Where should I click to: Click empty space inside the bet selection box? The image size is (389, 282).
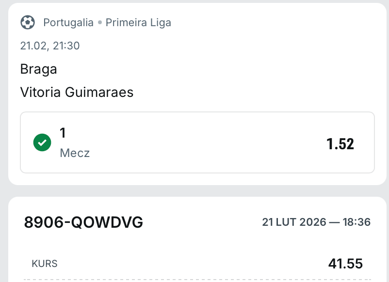pyautogui.click(x=204, y=142)
